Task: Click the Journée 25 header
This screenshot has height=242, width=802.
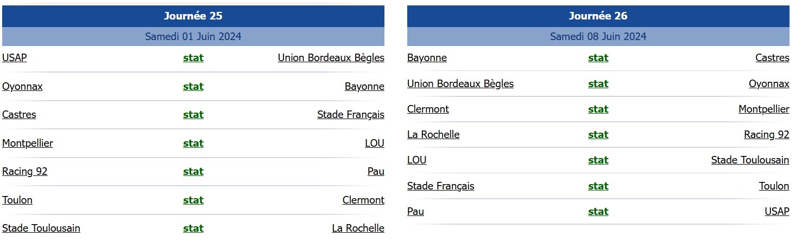Action: click(193, 16)
